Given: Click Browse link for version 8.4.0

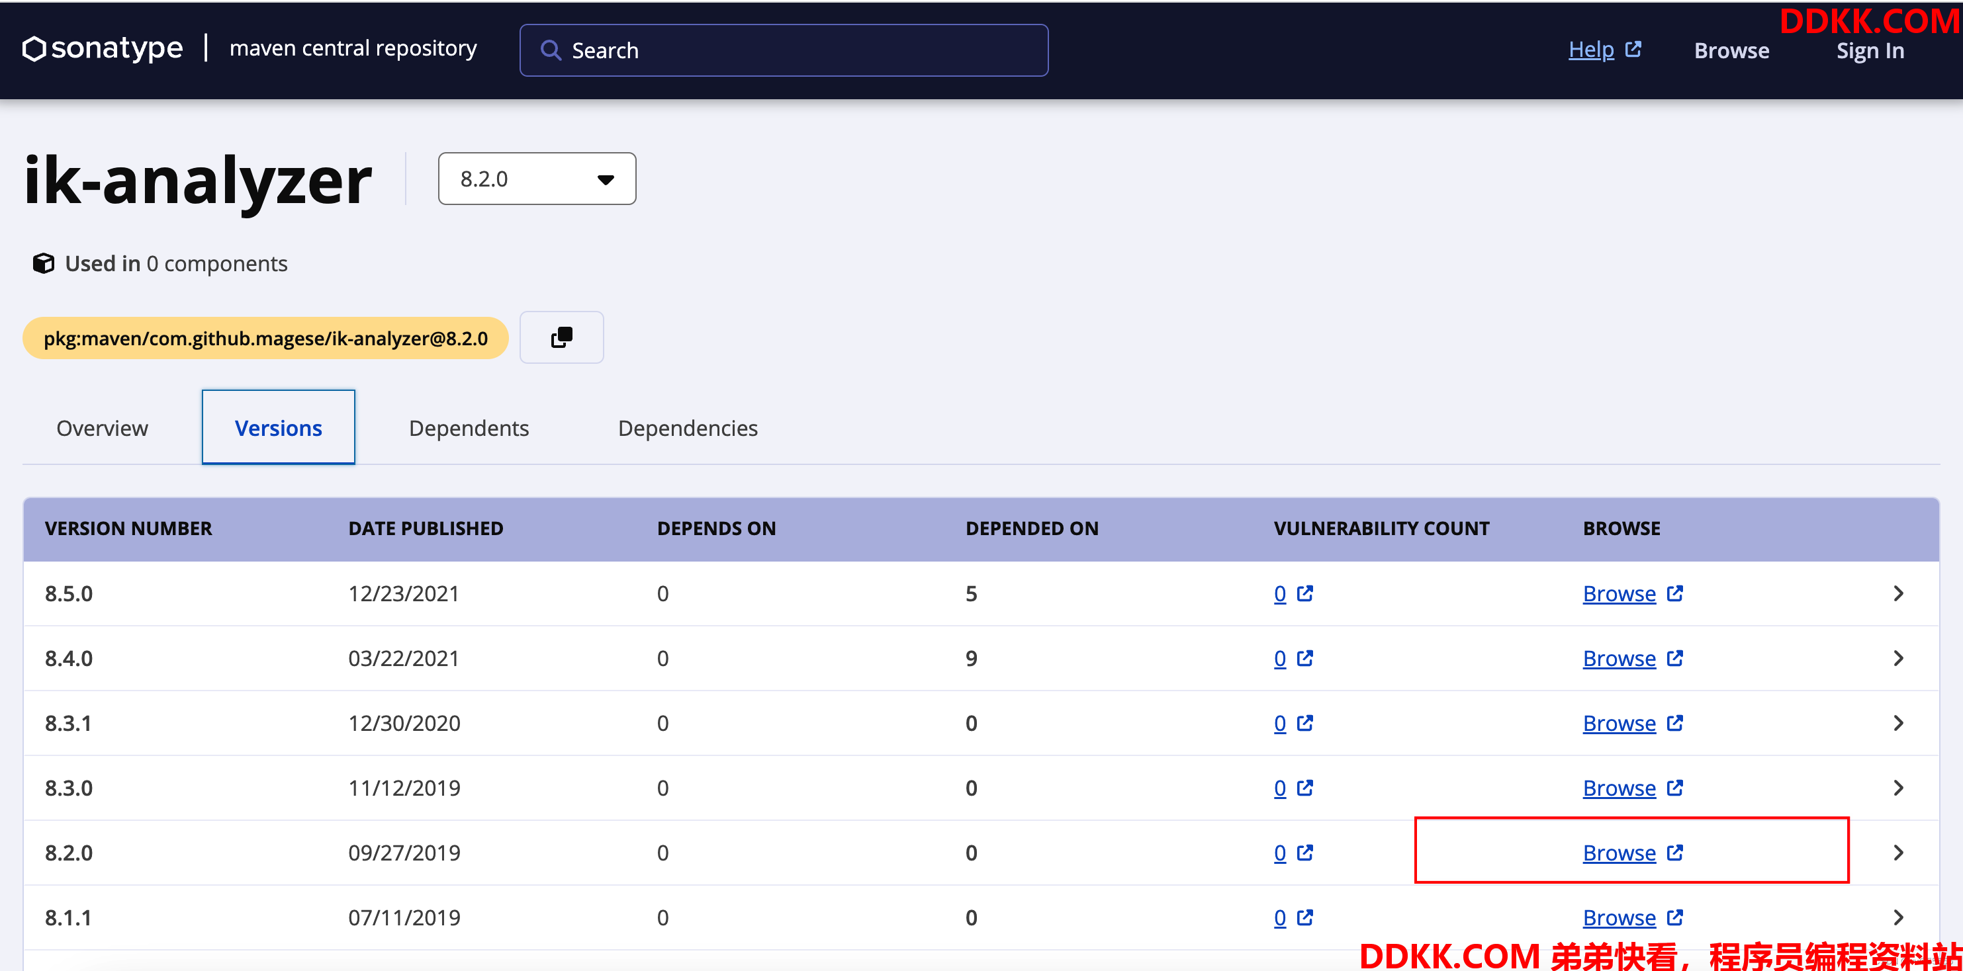Looking at the screenshot, I should click(1620, 658).
